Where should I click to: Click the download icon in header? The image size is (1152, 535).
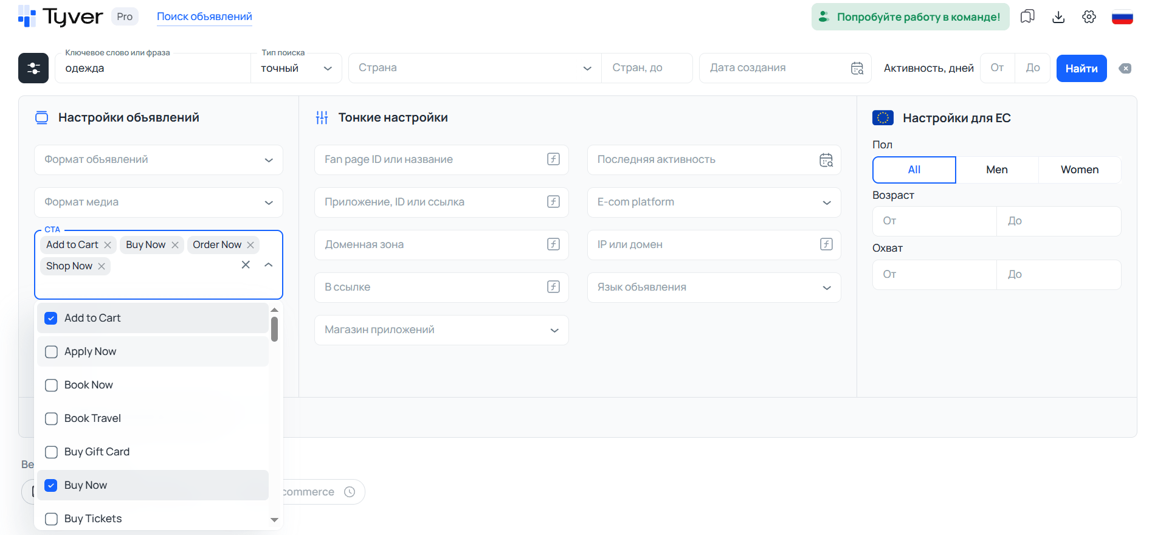tap(1058, 16)
